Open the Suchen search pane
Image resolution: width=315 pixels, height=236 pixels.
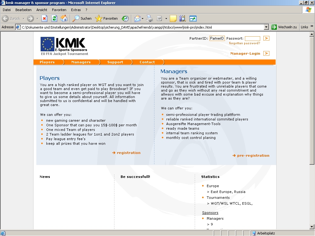coord(82,18)
